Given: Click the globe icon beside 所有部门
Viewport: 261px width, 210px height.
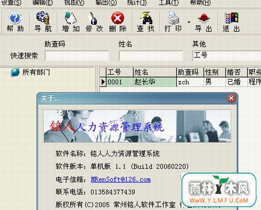Looking at the screenshot, I should 15,72.
